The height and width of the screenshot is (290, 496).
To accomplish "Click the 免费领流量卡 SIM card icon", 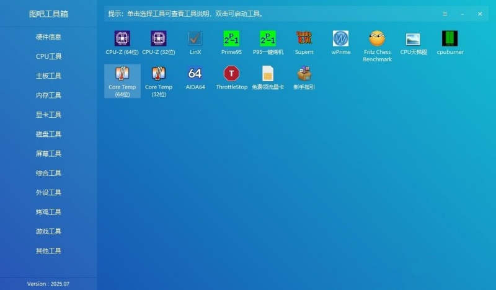I will [268, 73].
